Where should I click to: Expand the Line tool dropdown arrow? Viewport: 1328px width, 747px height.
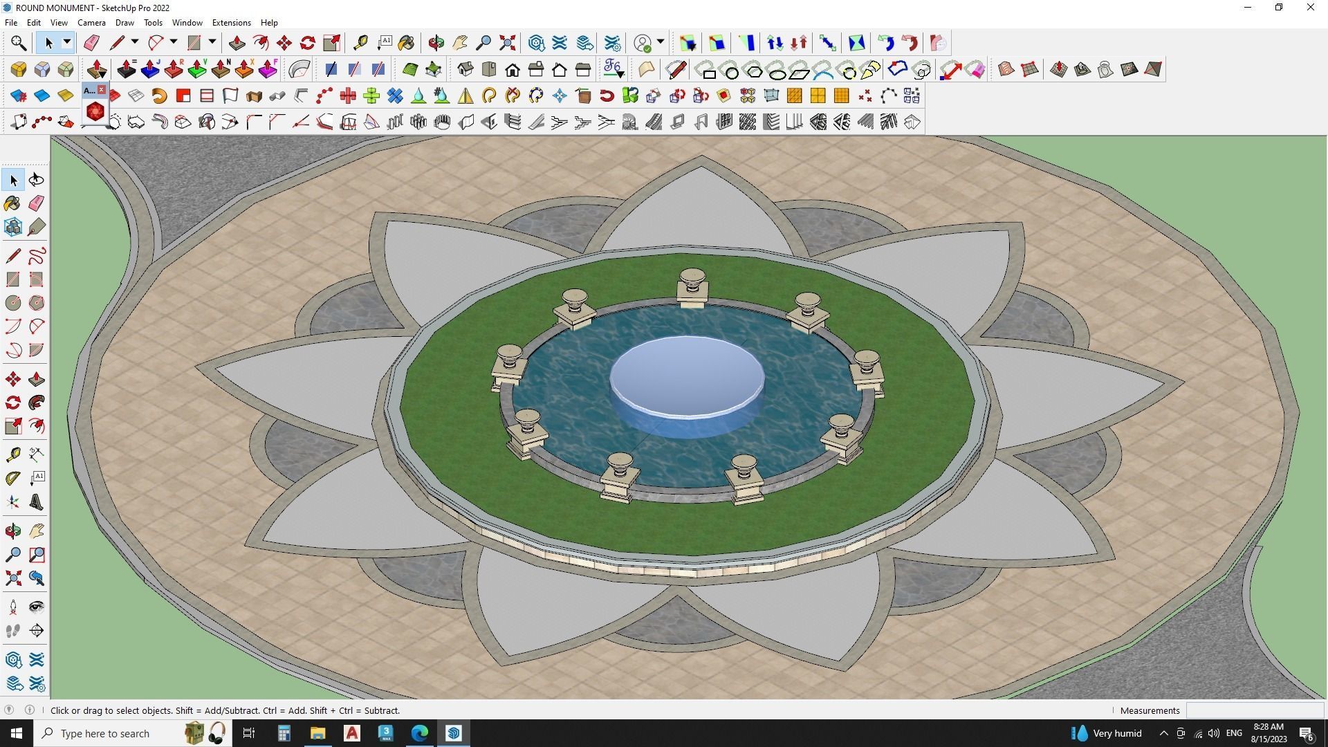tap(135, 43)
